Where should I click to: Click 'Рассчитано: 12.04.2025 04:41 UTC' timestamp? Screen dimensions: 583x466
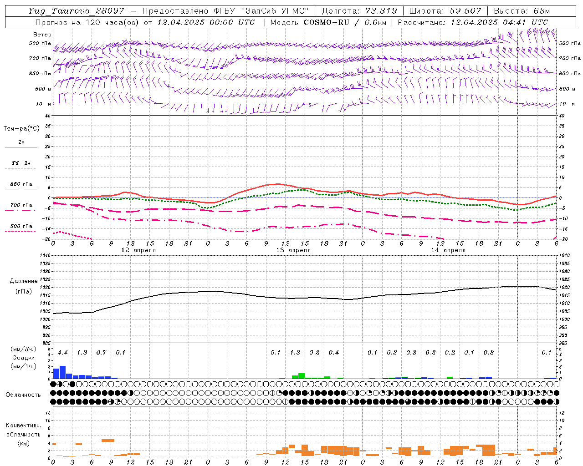point(473,22)
